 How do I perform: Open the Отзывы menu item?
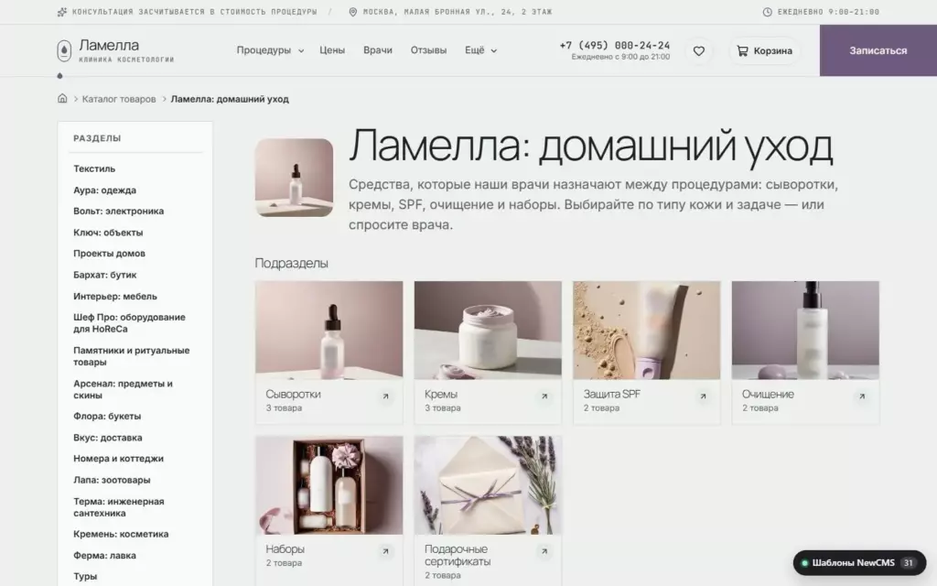click(x=428, y=50)
